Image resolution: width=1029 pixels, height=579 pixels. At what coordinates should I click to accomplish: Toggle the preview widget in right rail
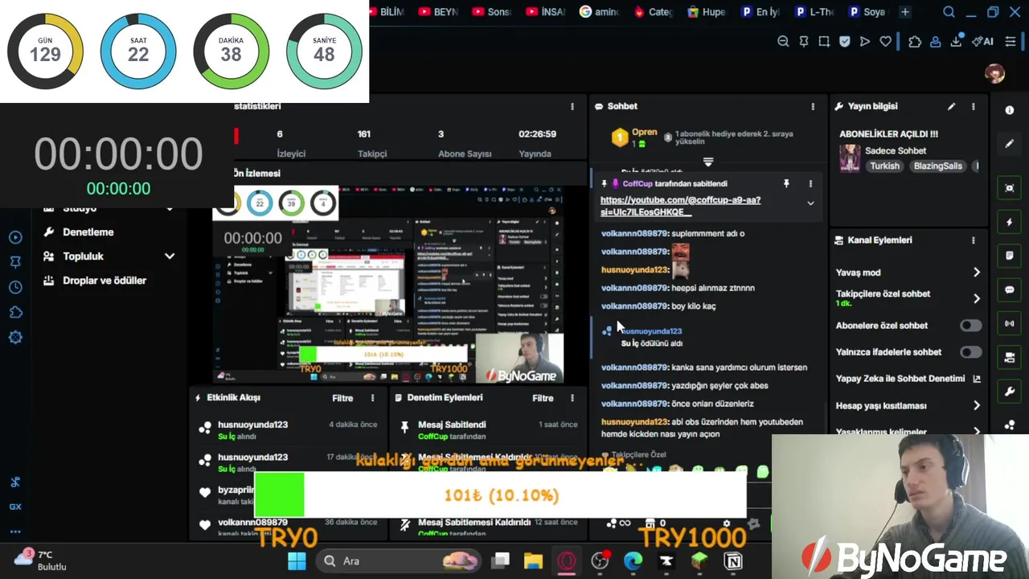click(1010, 188)
